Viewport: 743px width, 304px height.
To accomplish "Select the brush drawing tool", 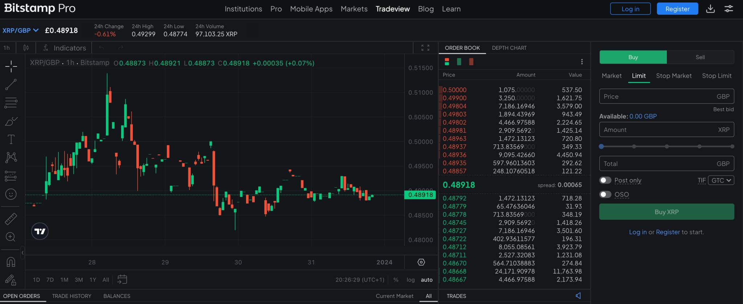I will click(x=11, y=121).
